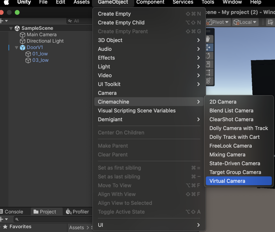Choose Target Group Camera
Image resolution: width=275 pixels, height=232 pixels.
(x=239, y=172)
